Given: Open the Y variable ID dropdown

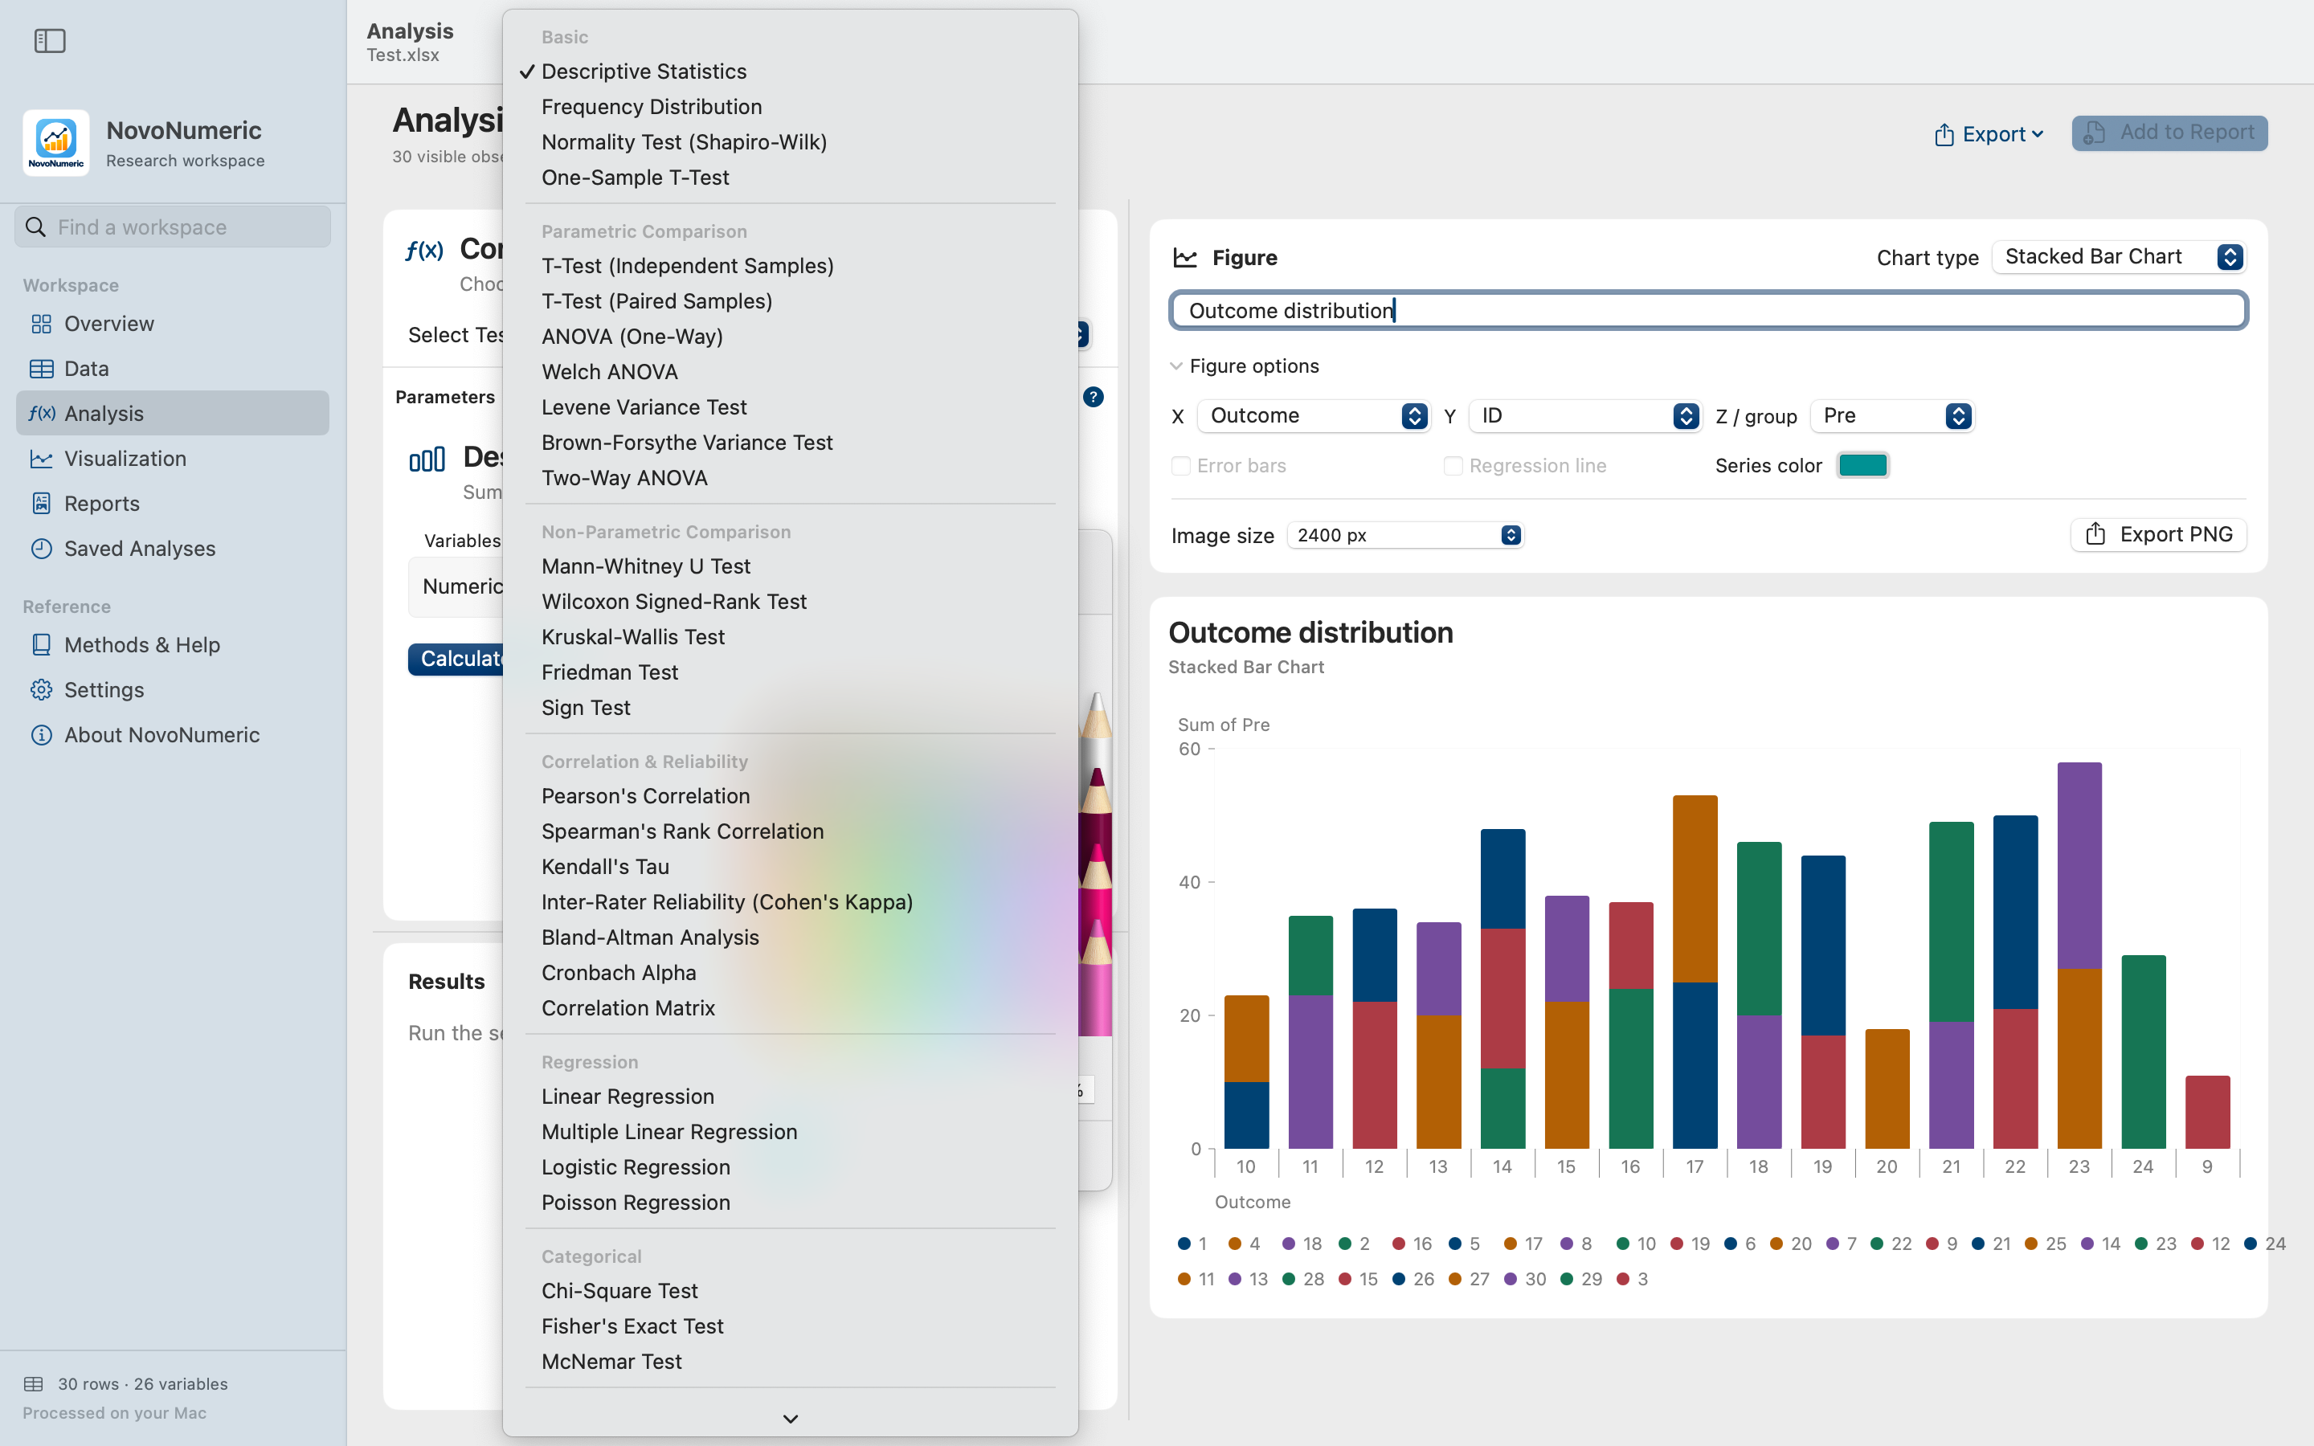Looking at the screenshot, I should [x=1584, y=416].
